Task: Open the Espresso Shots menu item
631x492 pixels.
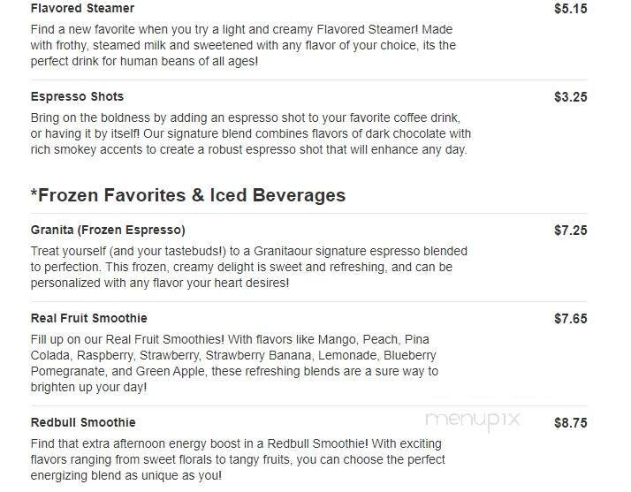Action: pos(77,96)
